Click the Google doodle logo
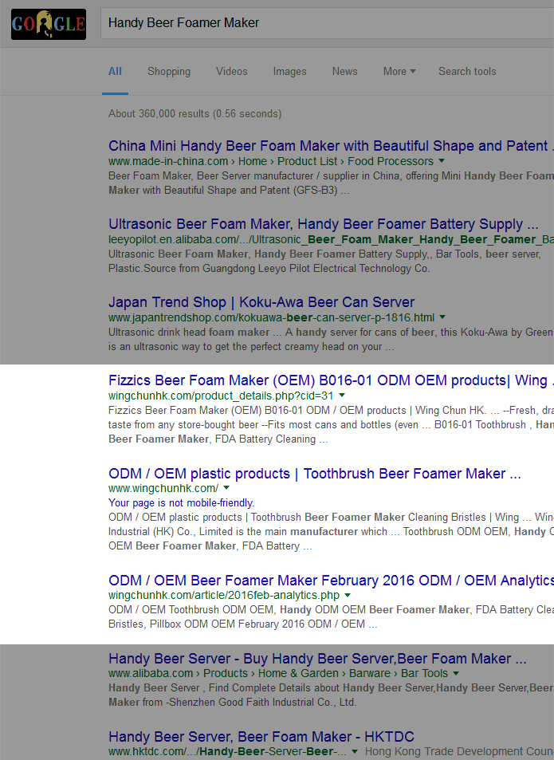 coord(49,24)
